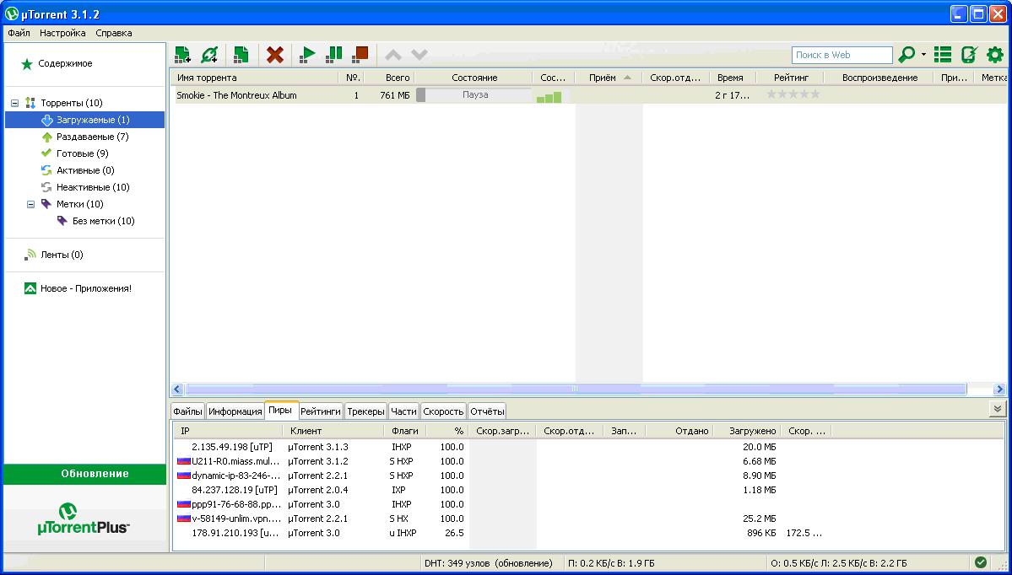The width and height of the screenshot is (1012, 575).
Task: Switch to the Рейтинги tab
Action: [x=321, y=411]
